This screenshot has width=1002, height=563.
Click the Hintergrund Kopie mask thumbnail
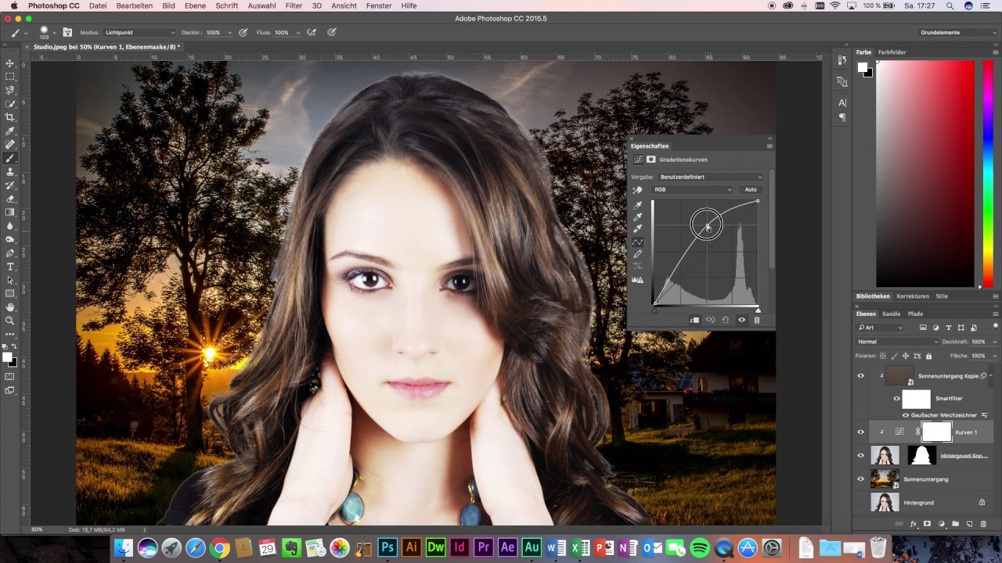[922, 455]
